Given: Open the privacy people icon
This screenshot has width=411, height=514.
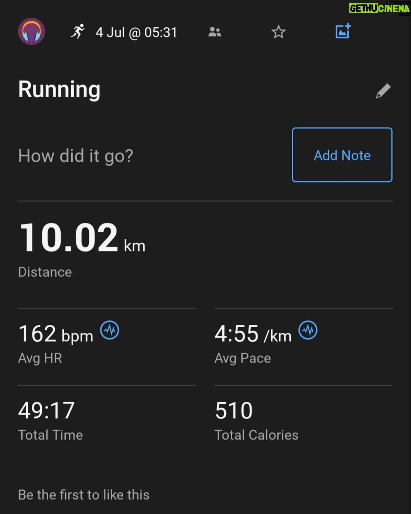Looking at the screenshot, I should [215, 32].
